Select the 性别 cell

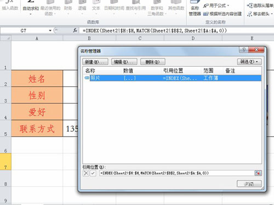click(x=37, y=95)
